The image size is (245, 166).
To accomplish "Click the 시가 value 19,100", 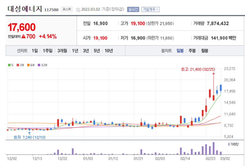I will pos(100,38).
